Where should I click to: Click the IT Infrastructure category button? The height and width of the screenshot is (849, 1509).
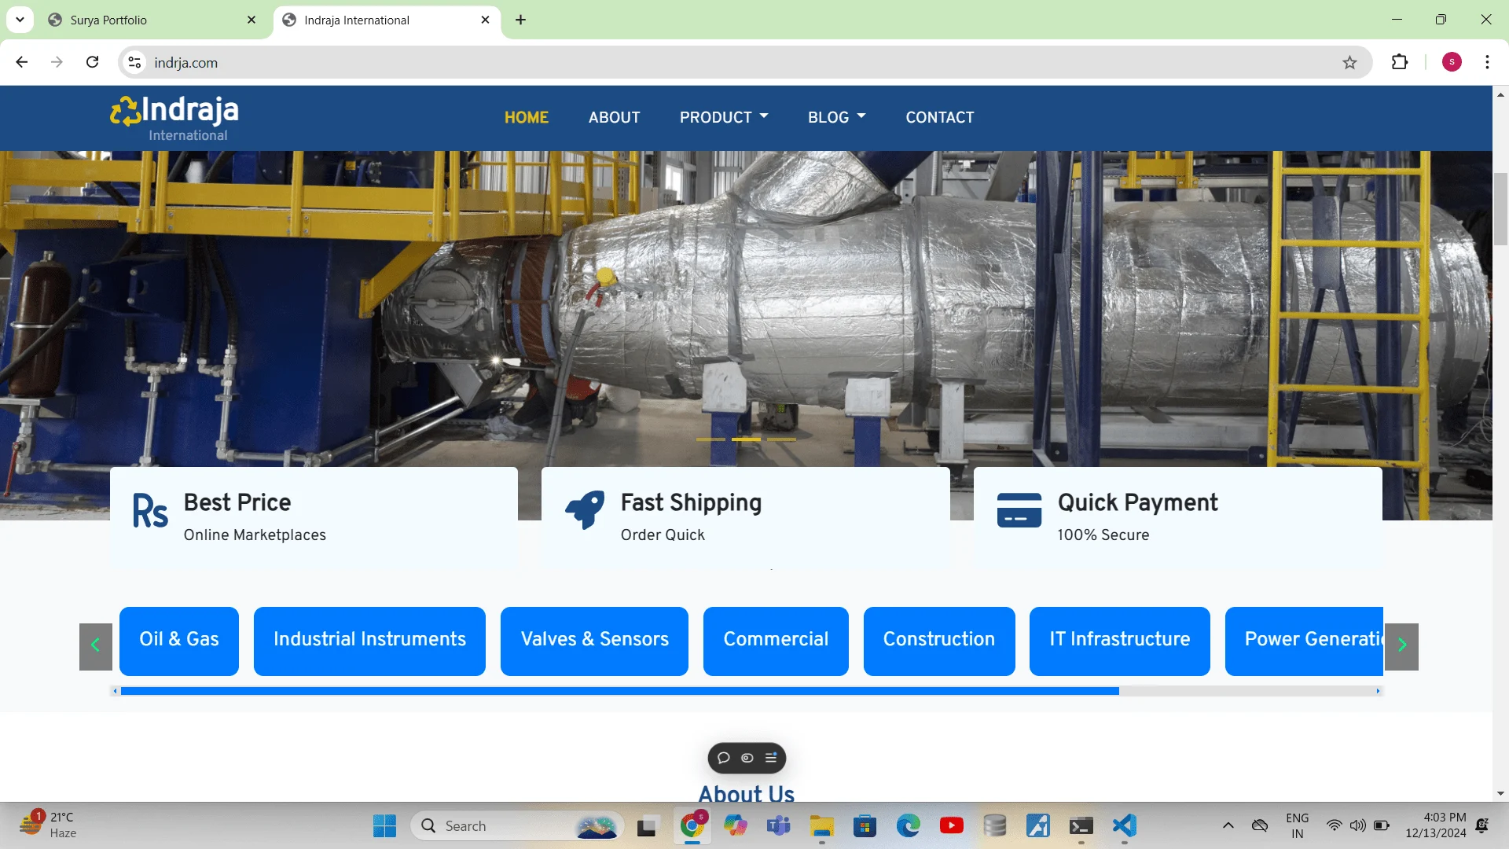point(1119,641)
